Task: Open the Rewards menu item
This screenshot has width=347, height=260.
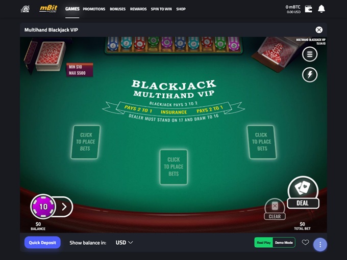Action: coord(138,9)
